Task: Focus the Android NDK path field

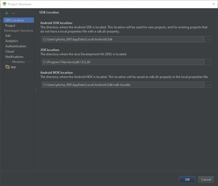Action: 123,85
